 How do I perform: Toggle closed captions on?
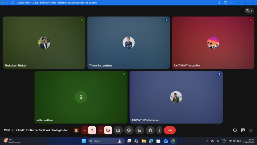[x=140, y=130]
